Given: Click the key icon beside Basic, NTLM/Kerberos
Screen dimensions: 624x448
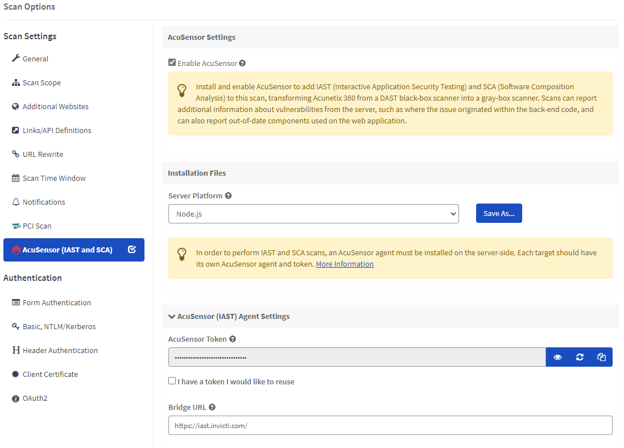Looking at the screenshot, I should point(15,326).
